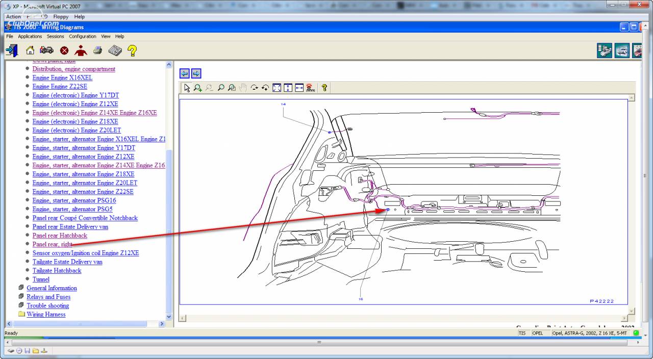The width and height of the screenshot is (653, 359).
Task: Open Tailgate Estate Delivery van link
Action: (x=67, y=262)
